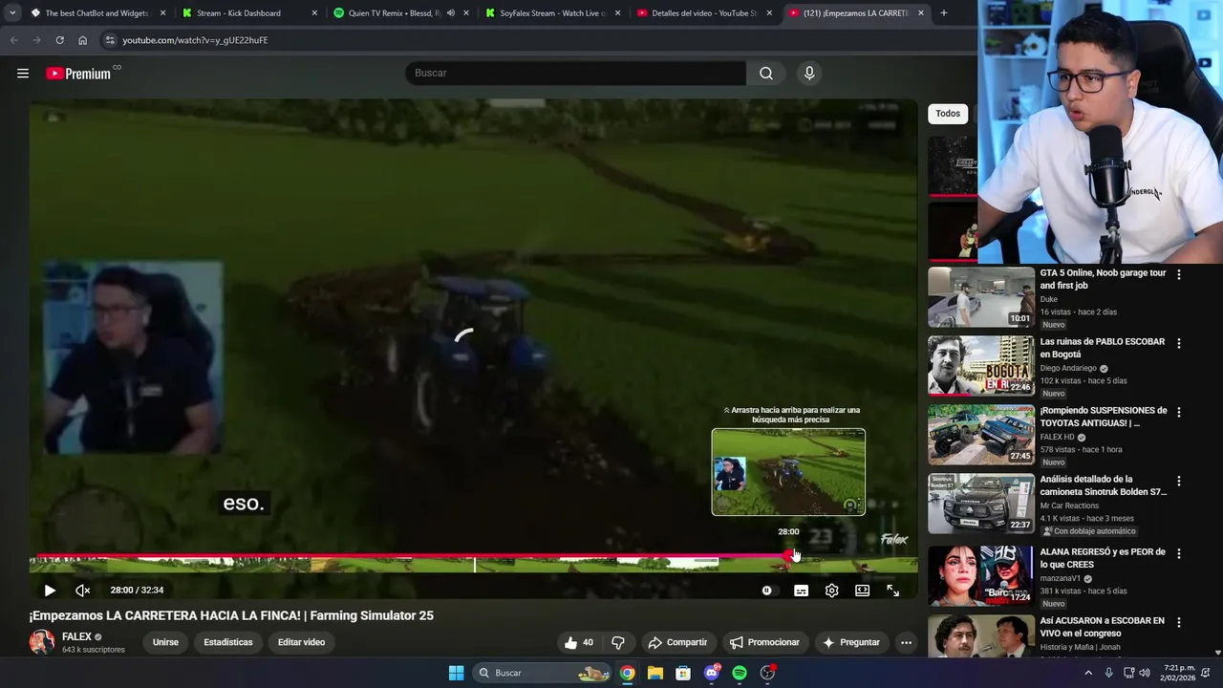View site information icon in address bar
The height and width of the screenshot is (688, 1223).
coord(110,40)
